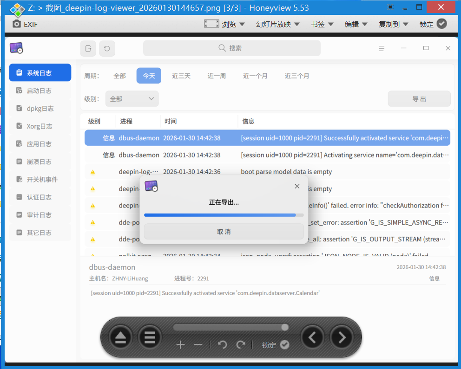Open EXIF camera info button
The width and height of the screenshot is (461, 369).
pos(25,24)
